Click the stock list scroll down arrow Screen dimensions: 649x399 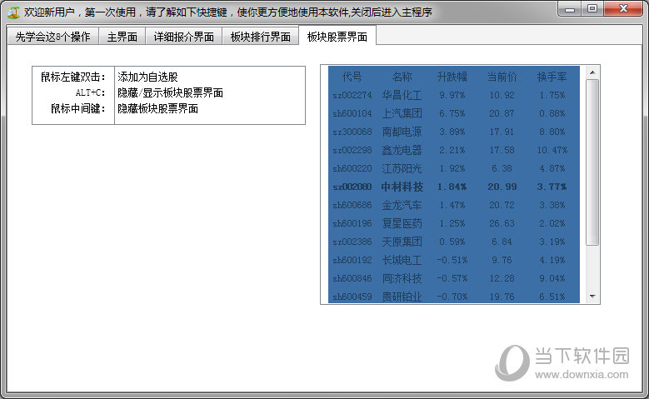coord(592,297)
